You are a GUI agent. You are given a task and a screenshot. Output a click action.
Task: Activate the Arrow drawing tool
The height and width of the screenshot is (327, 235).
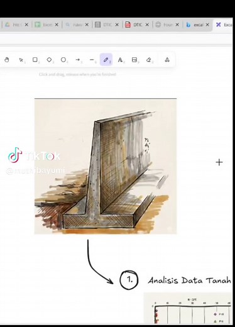click(x=78, y=60)
